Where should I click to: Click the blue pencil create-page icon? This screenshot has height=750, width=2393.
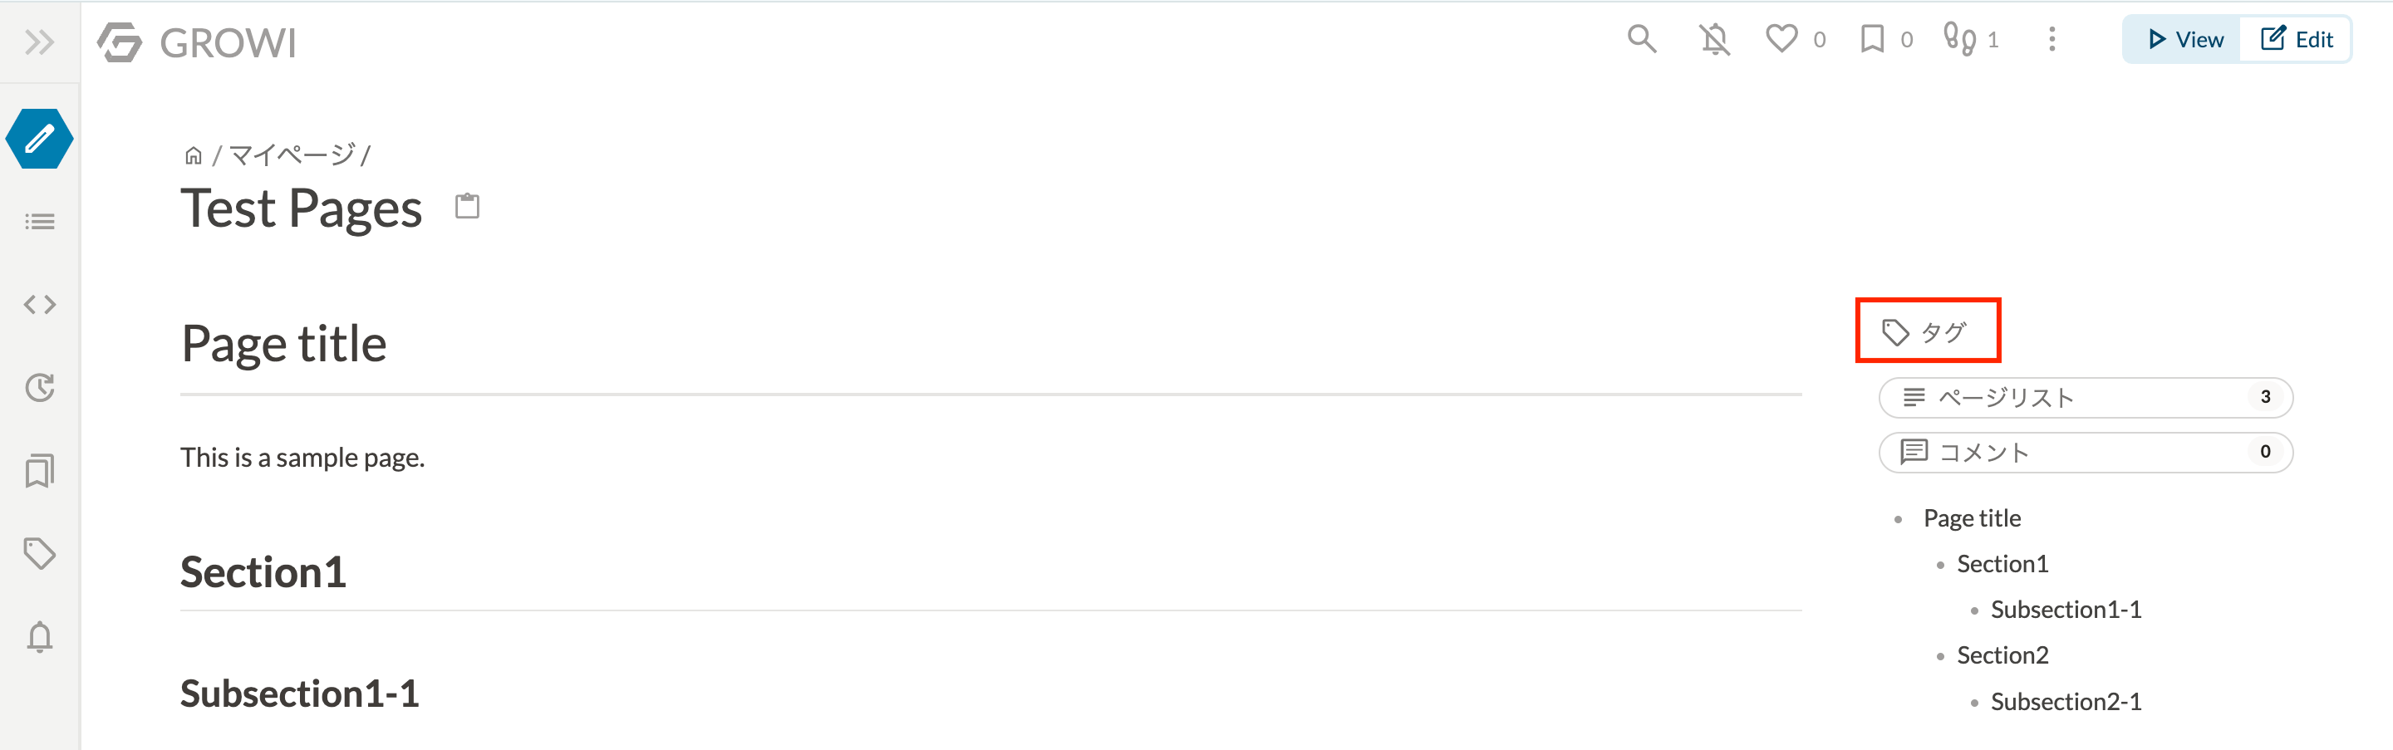[x=39, y=140]
